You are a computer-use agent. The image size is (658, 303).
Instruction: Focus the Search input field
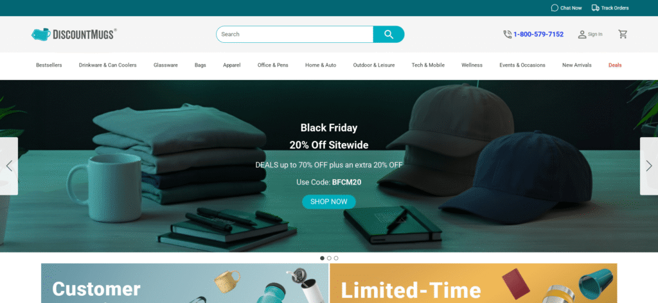coord(294,35)
